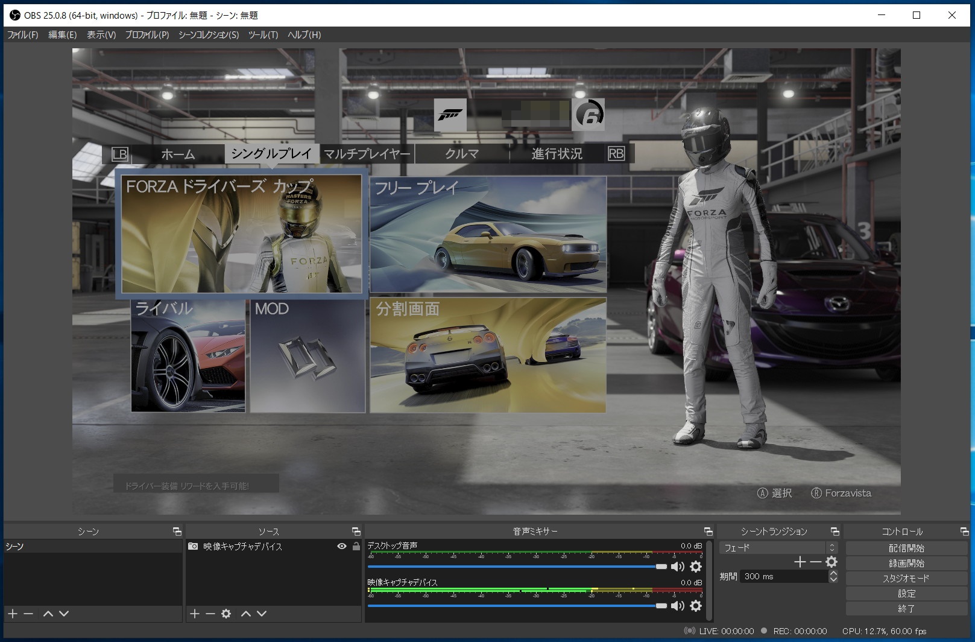Open 映像キャプチャデバイス audio settings gear

(696, 606)
